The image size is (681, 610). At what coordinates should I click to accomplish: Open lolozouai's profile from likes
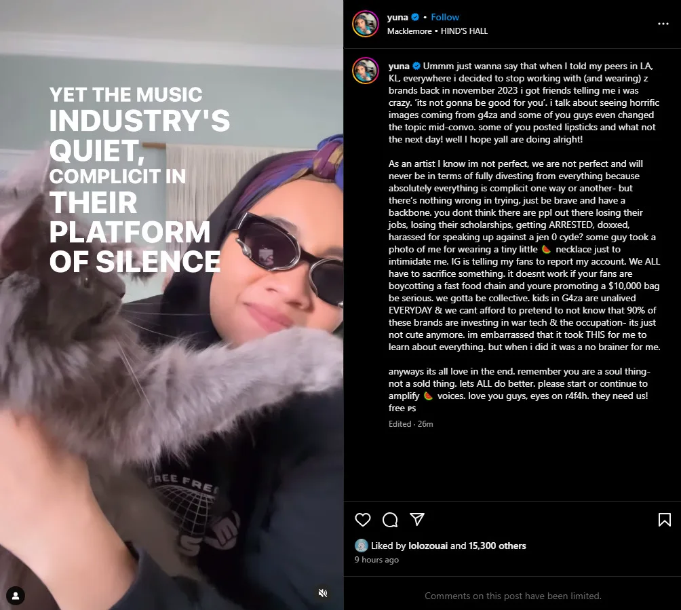pyautogui.click(x=428, y=546)
